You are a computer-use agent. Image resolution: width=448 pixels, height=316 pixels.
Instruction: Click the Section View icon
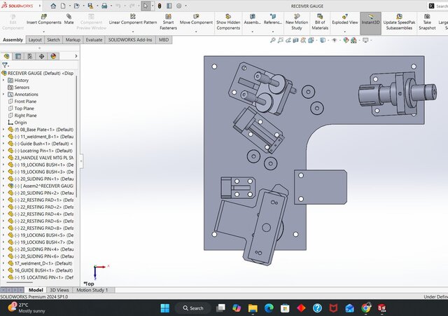tap(295, 41)
